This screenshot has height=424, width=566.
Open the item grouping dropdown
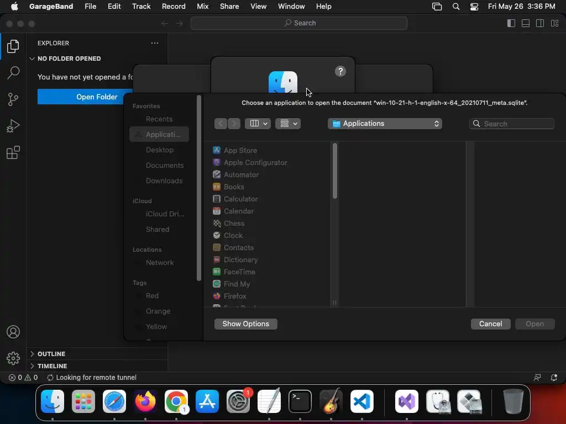coord(288,124)
